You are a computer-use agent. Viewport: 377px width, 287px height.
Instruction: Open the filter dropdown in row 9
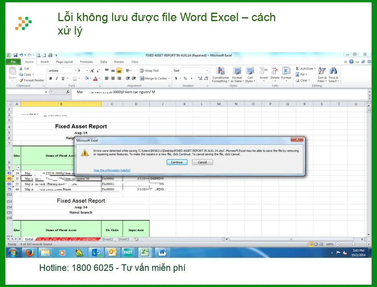(18, 168)
